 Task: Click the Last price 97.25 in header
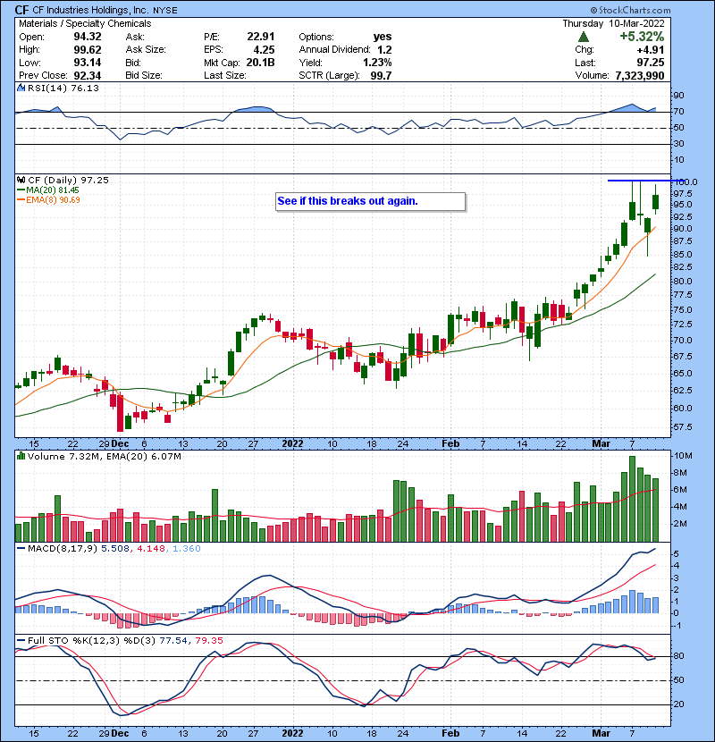click(650, 63)
